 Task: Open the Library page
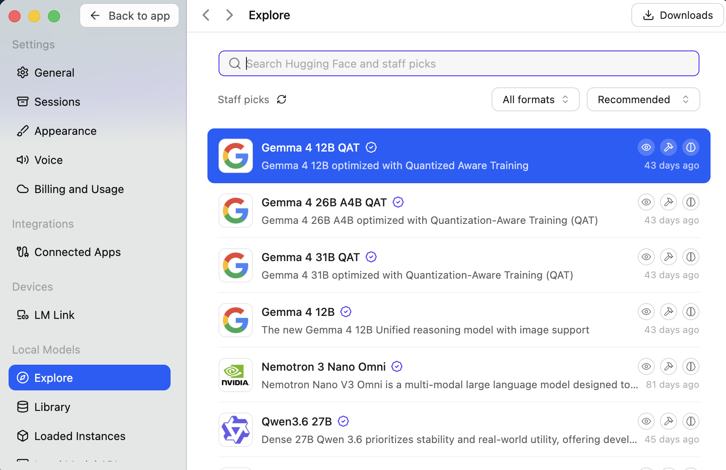coord(90,407)
